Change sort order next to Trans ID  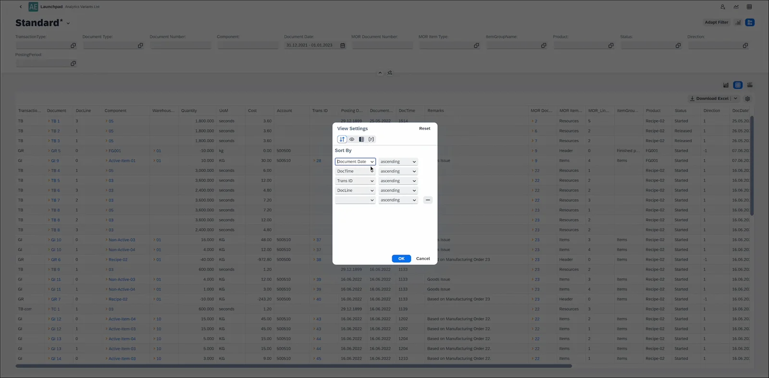coord(398,181)
